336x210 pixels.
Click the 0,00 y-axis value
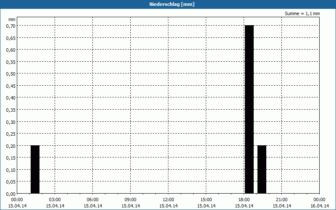tap(11, 194)
